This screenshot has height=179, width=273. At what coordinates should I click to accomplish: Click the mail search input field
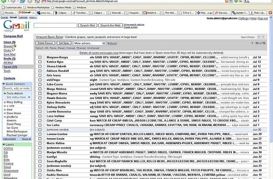click(55, 25)
